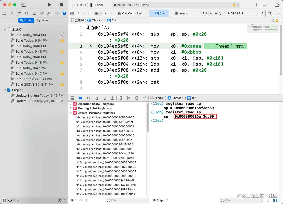This screenshot has width=283, height=204.
Task: Deactivate breakpoints with the blue tag icon
Action: (80, 98)
